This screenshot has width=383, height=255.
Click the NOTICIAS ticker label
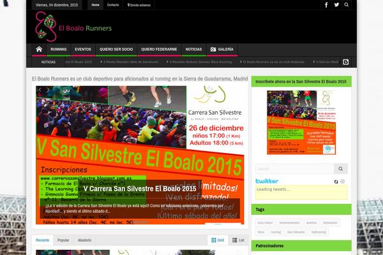49,62
